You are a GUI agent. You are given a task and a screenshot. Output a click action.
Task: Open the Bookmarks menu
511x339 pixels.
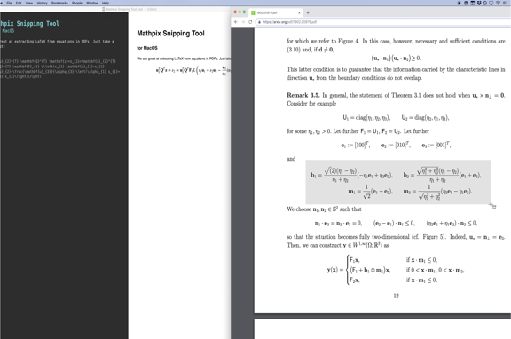click(59, 3)
